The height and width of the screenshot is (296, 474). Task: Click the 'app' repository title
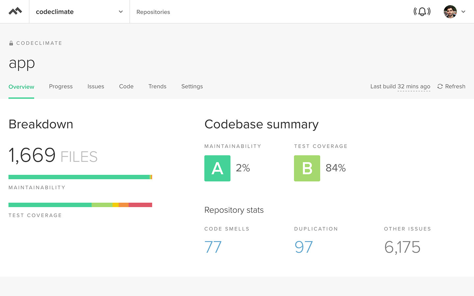pyautogui.click(x=22, y=63)
